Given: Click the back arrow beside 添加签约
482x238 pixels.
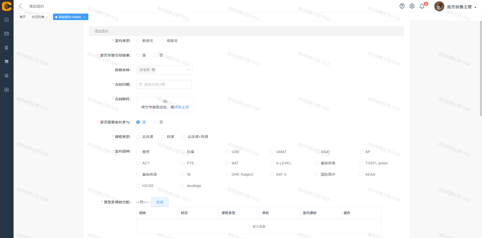Looking at the screenshot, I should point(21,6).
